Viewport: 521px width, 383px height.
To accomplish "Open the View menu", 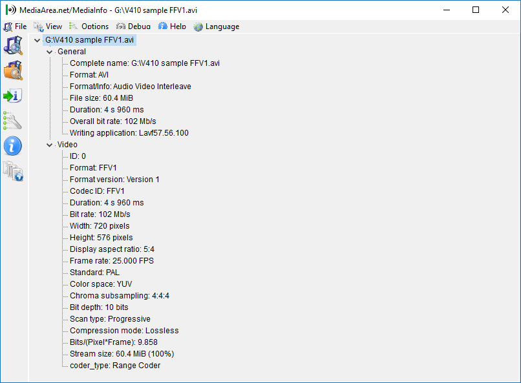I will pos(54,26).
